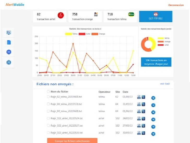Tick the checkbox for Pajir_04_telma_20220531.txt
The height and width of the screenshot is (143, 190).
click(x=48, y=104)
